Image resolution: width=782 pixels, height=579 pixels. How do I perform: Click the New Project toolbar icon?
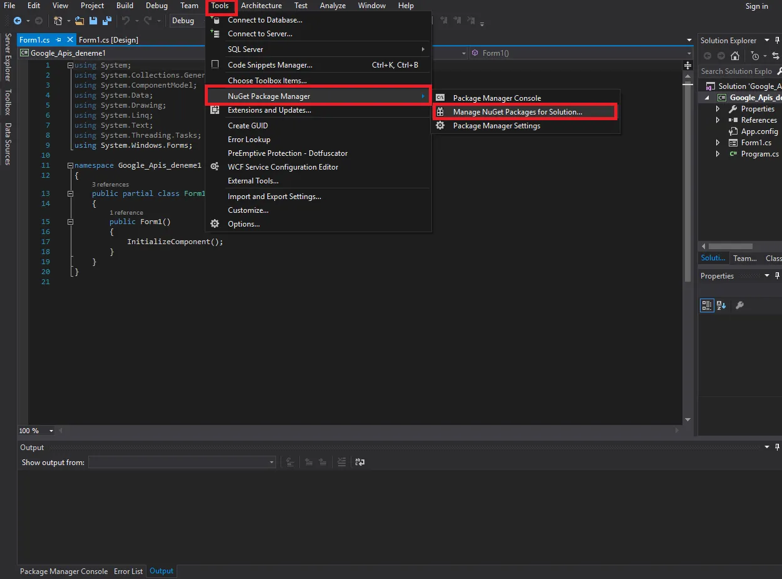pos(58,21)
